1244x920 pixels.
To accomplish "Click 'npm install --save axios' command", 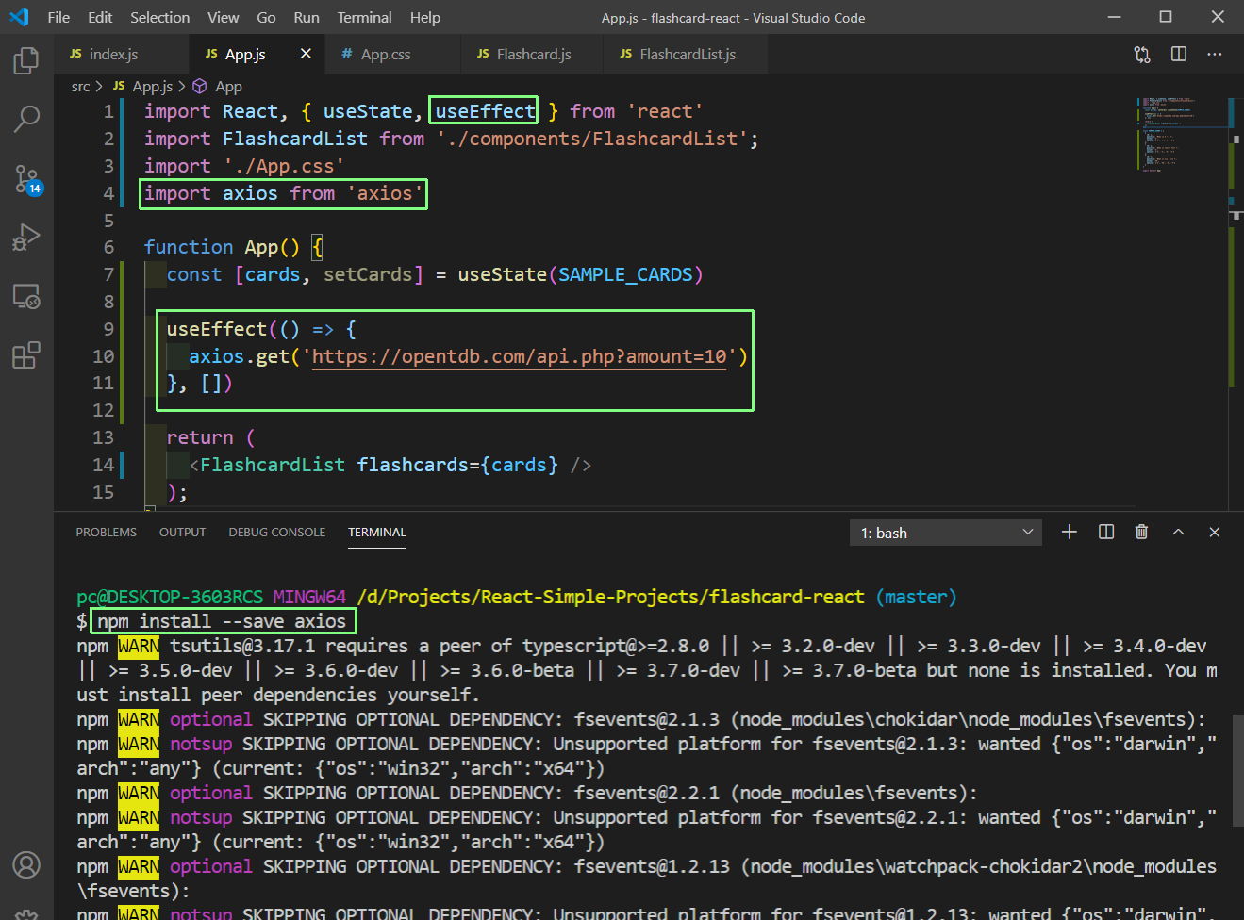I will point(223,621).
